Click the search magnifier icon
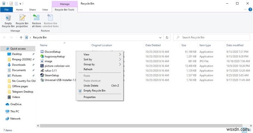The height and width of the screenshot is (133, 253). pos(178,37)
